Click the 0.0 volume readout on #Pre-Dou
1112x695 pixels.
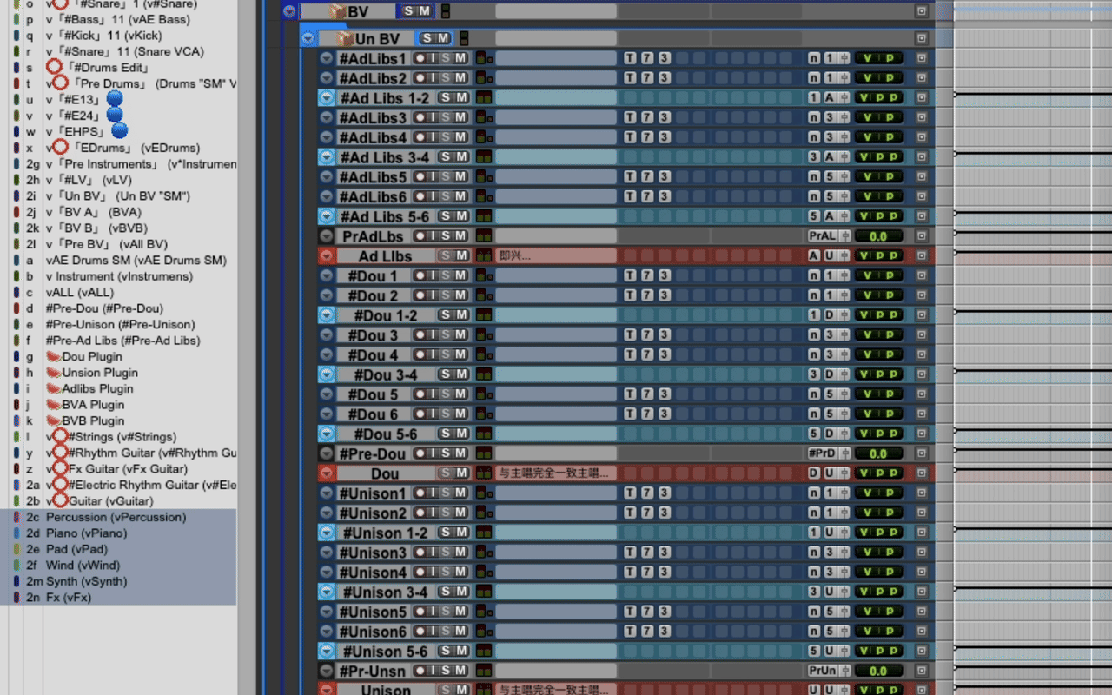point(878,453)
